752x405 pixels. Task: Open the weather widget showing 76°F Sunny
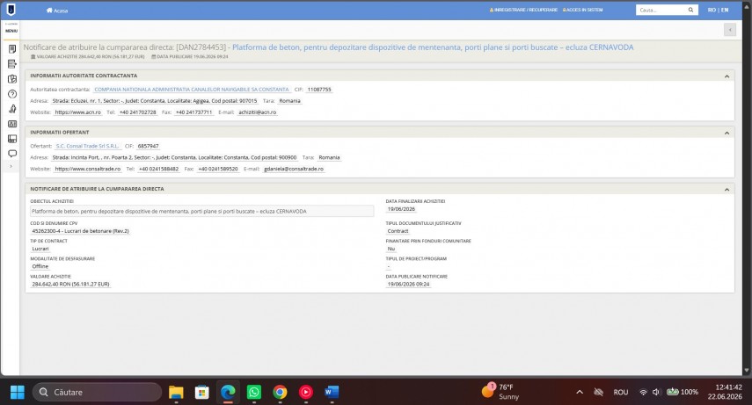(x=501, y=392)
